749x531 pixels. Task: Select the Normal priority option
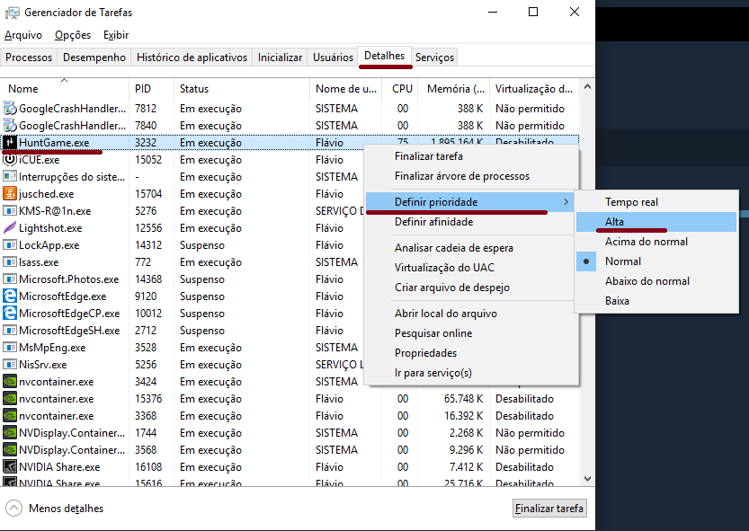656,261
